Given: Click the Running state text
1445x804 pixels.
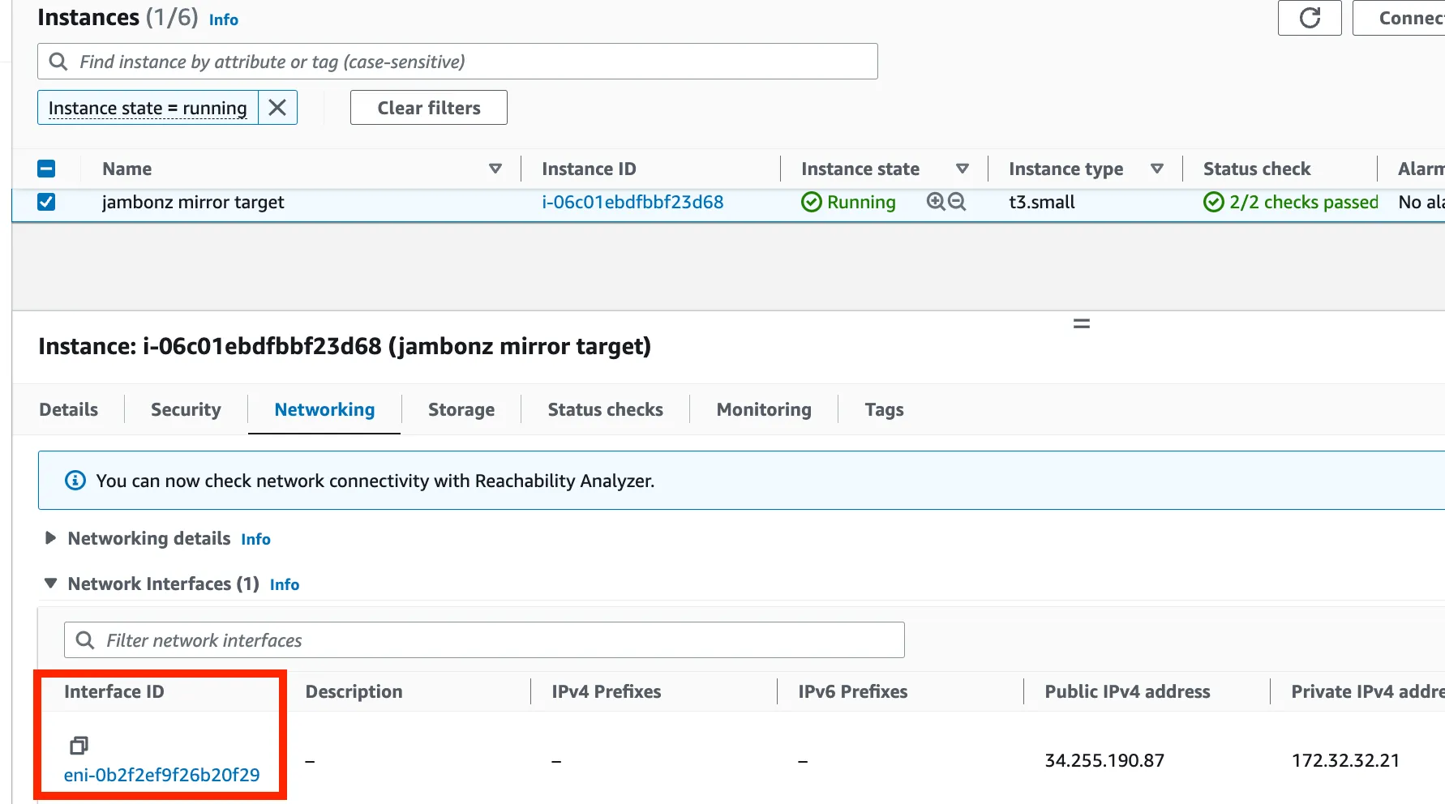Looking at the screenshot, I should point(861,202).
